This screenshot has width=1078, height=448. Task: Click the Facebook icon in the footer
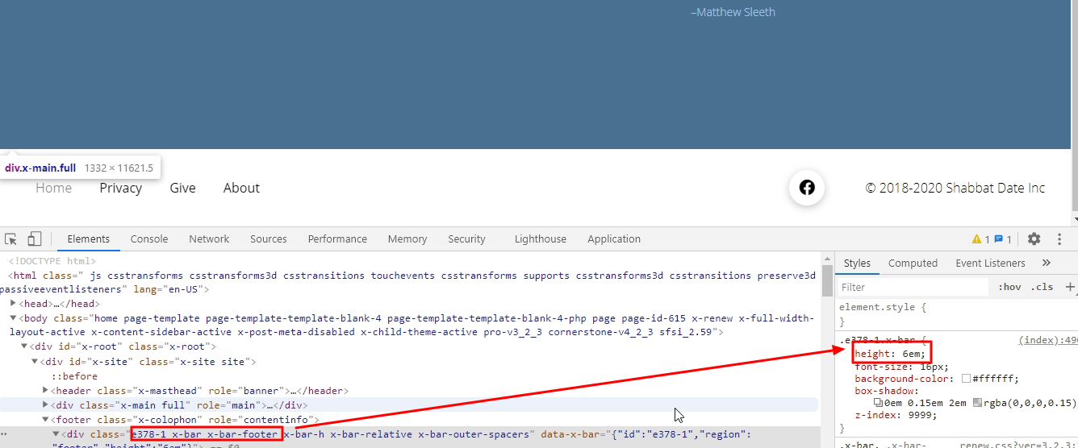pos(807,188)
